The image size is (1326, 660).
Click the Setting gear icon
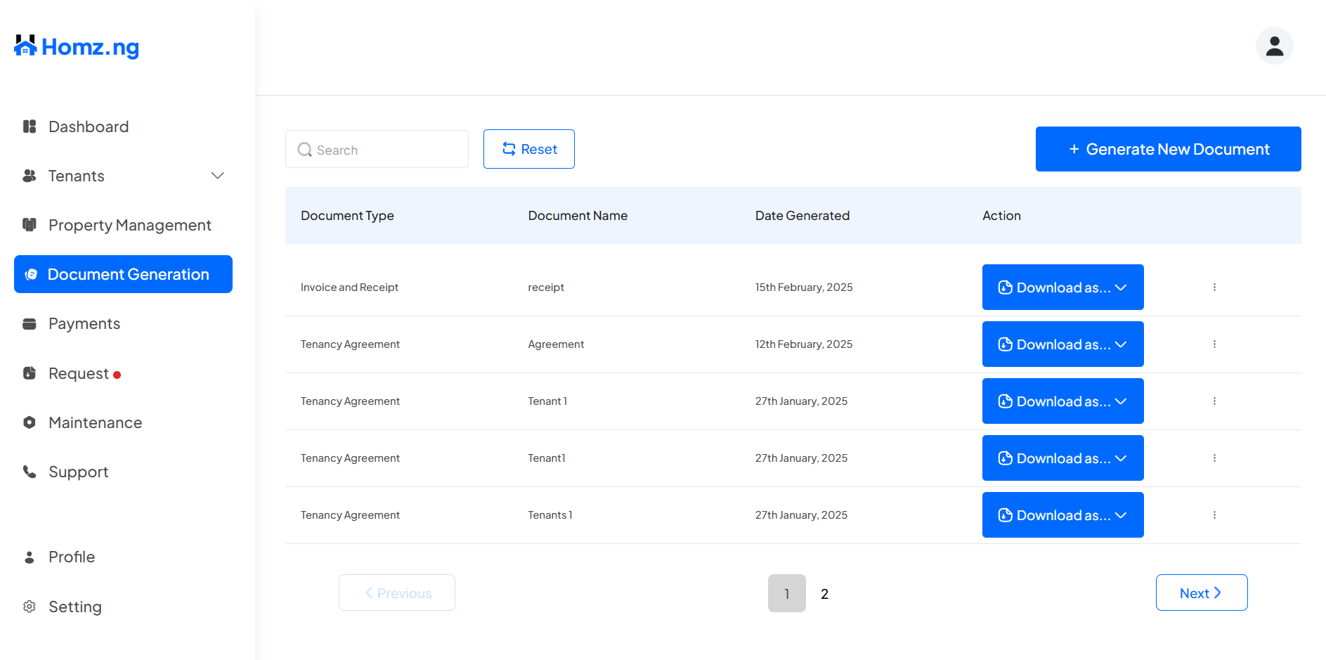click(30, 607)
